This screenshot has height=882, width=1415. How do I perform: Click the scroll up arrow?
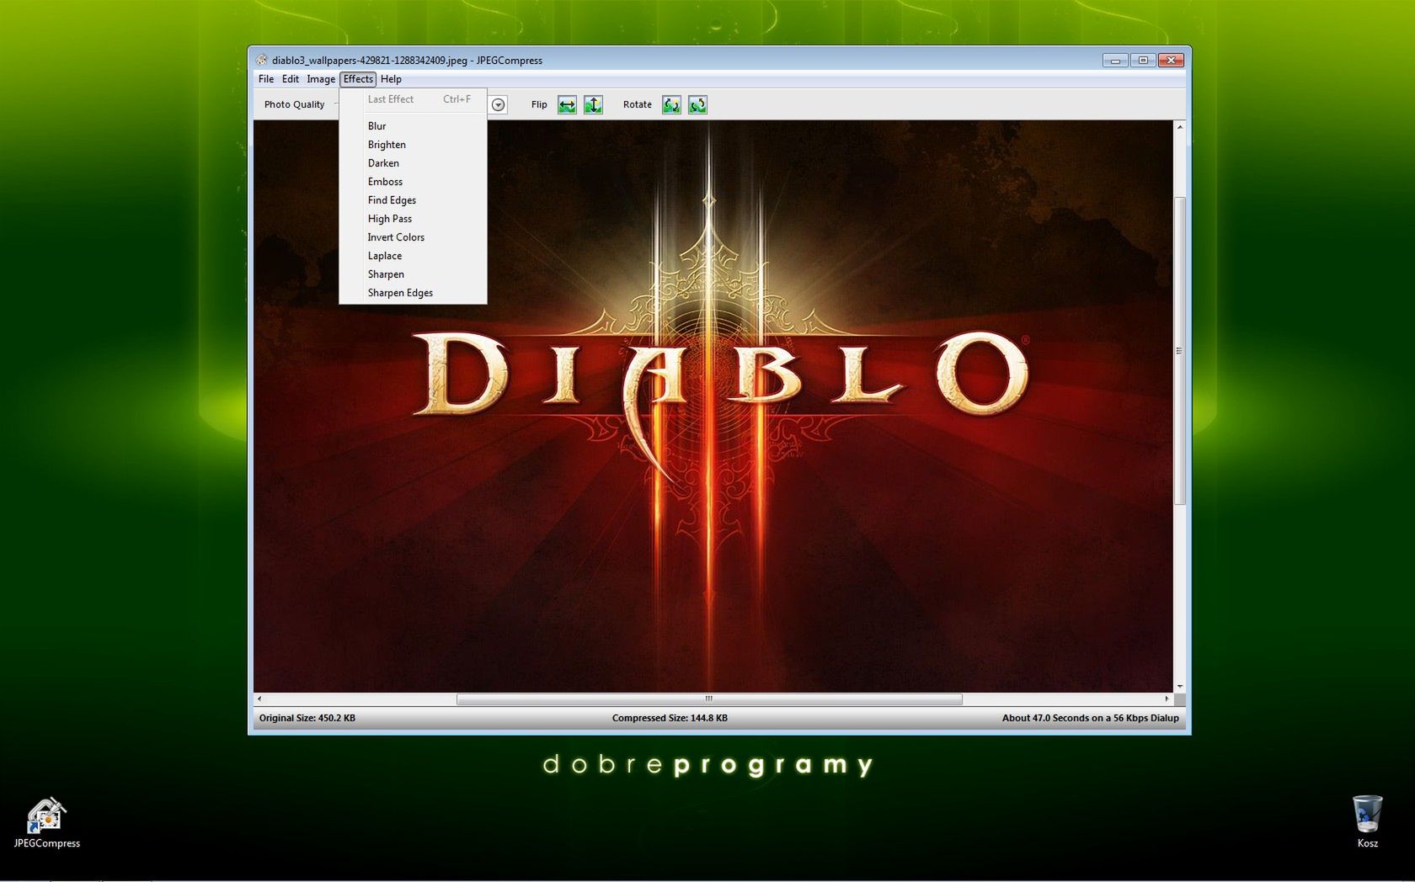[1179, 126]
